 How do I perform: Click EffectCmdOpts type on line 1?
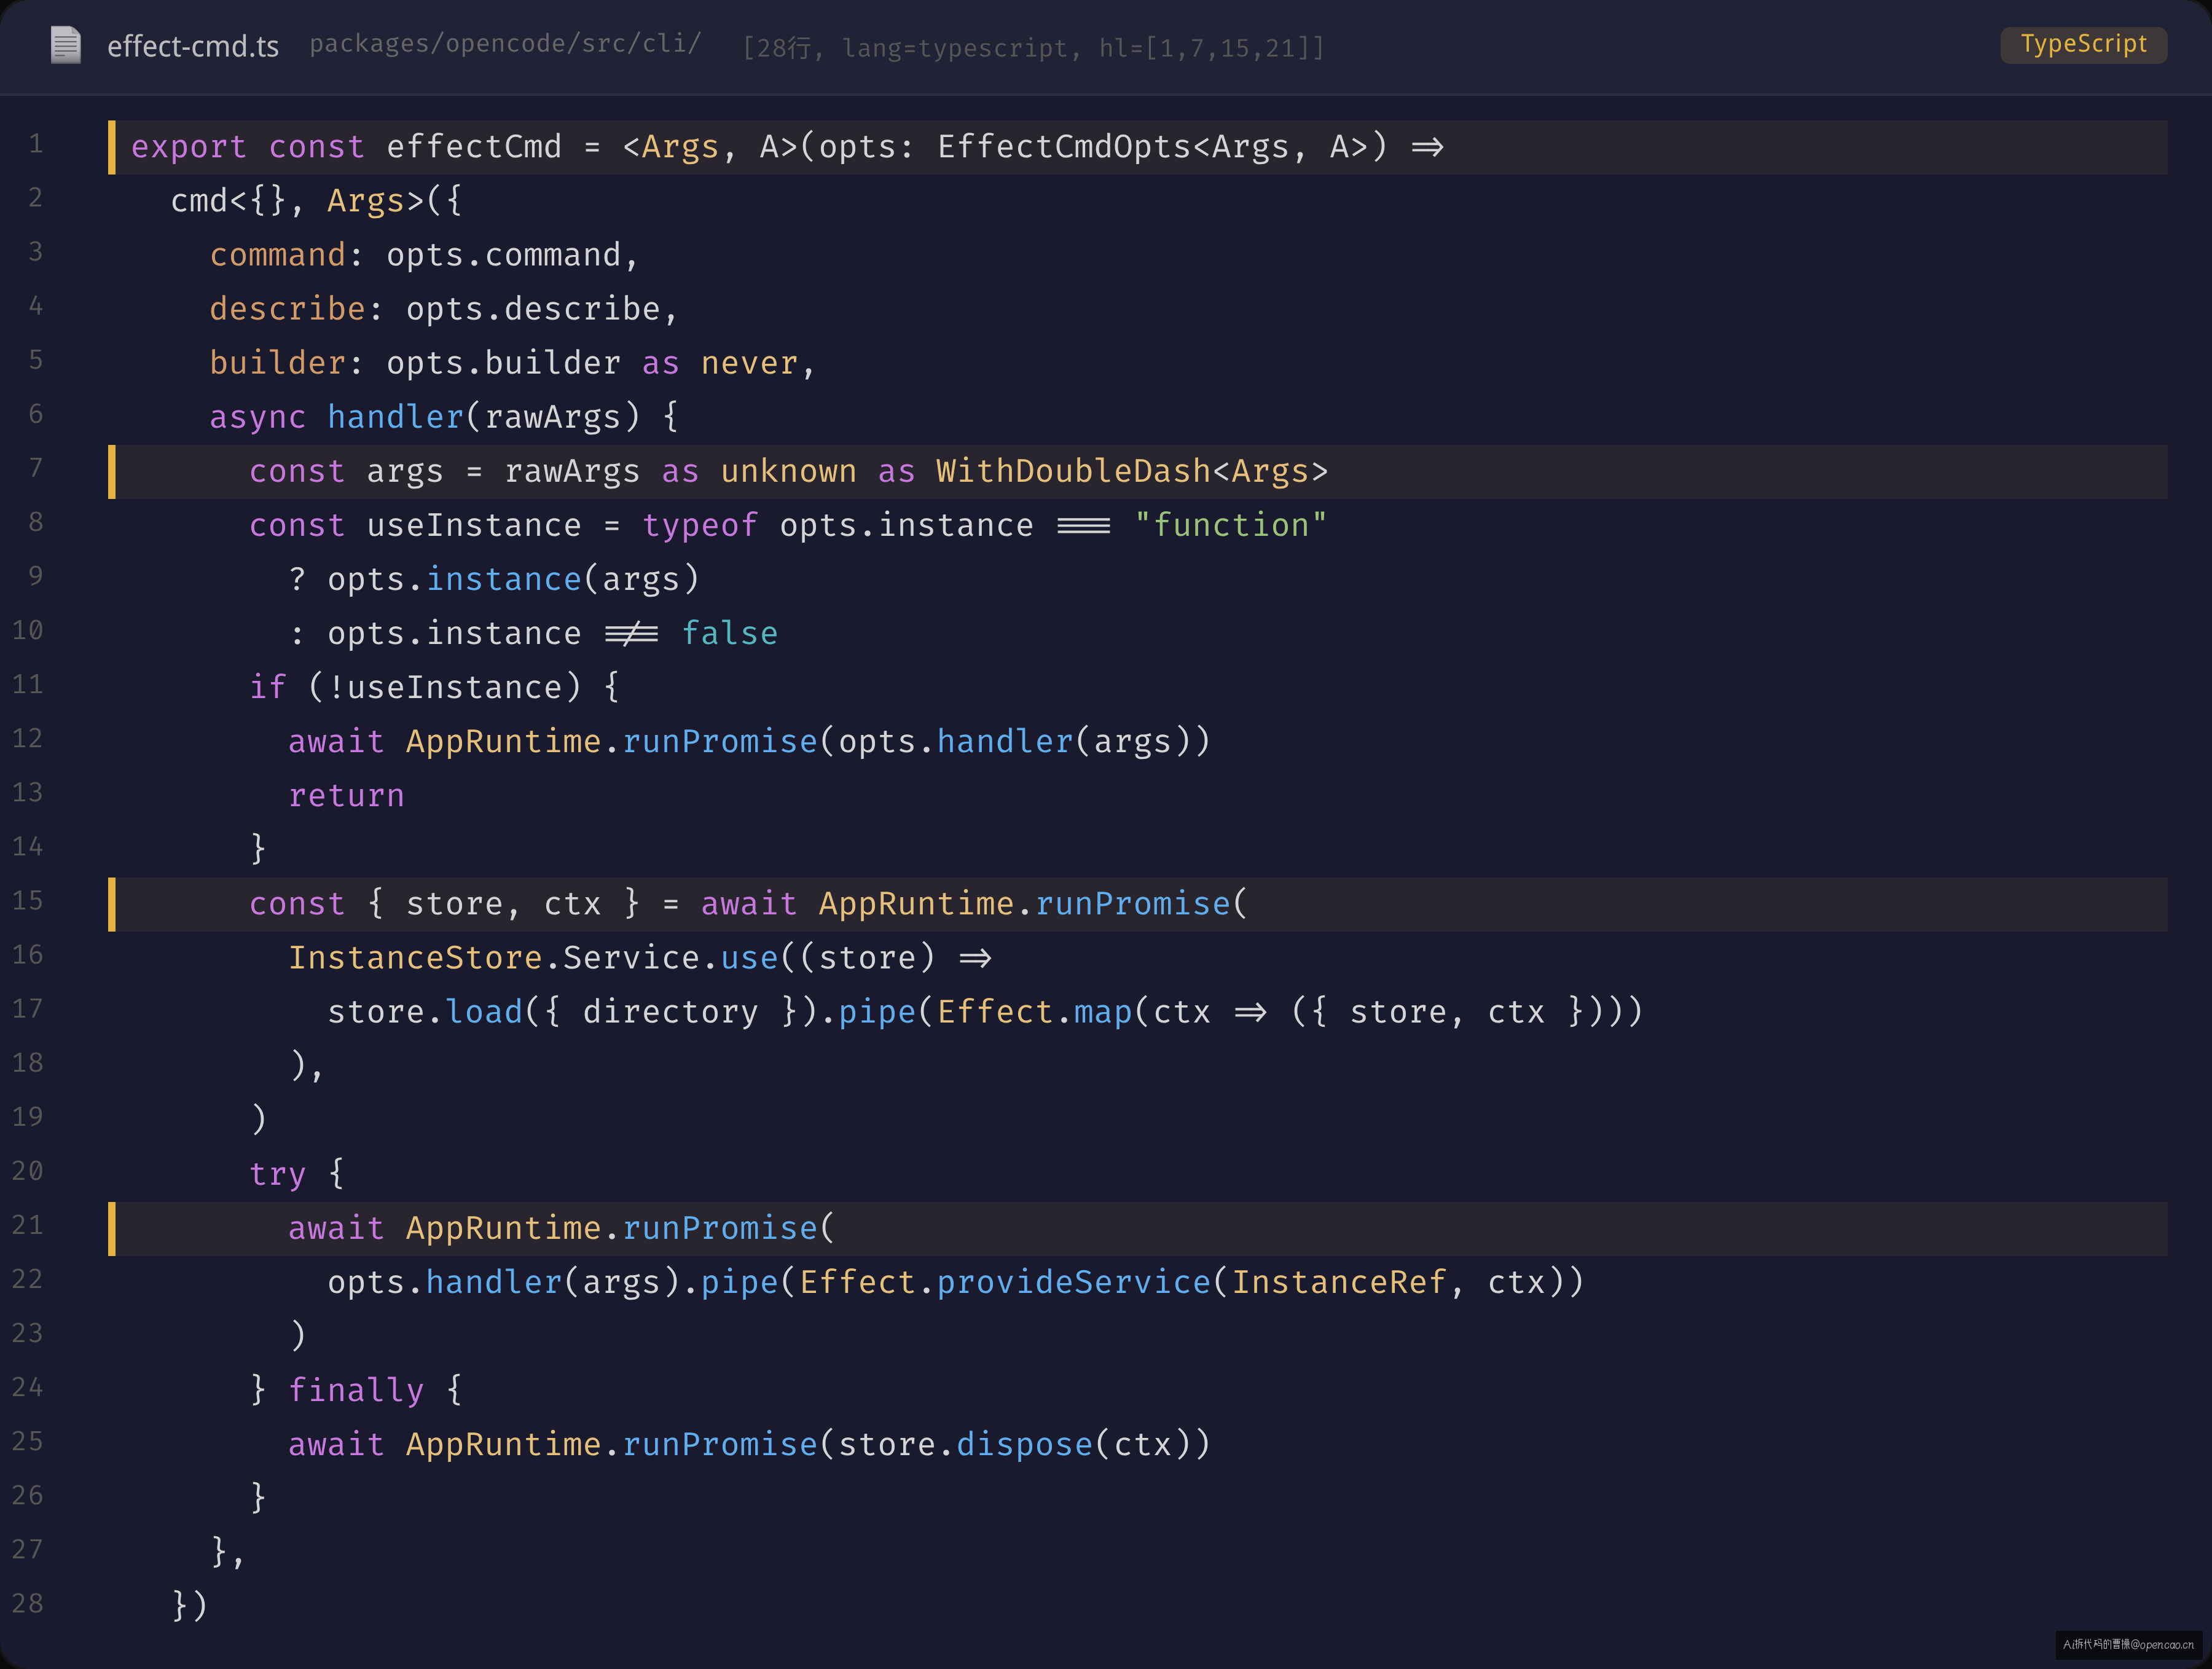(1064, 147)
